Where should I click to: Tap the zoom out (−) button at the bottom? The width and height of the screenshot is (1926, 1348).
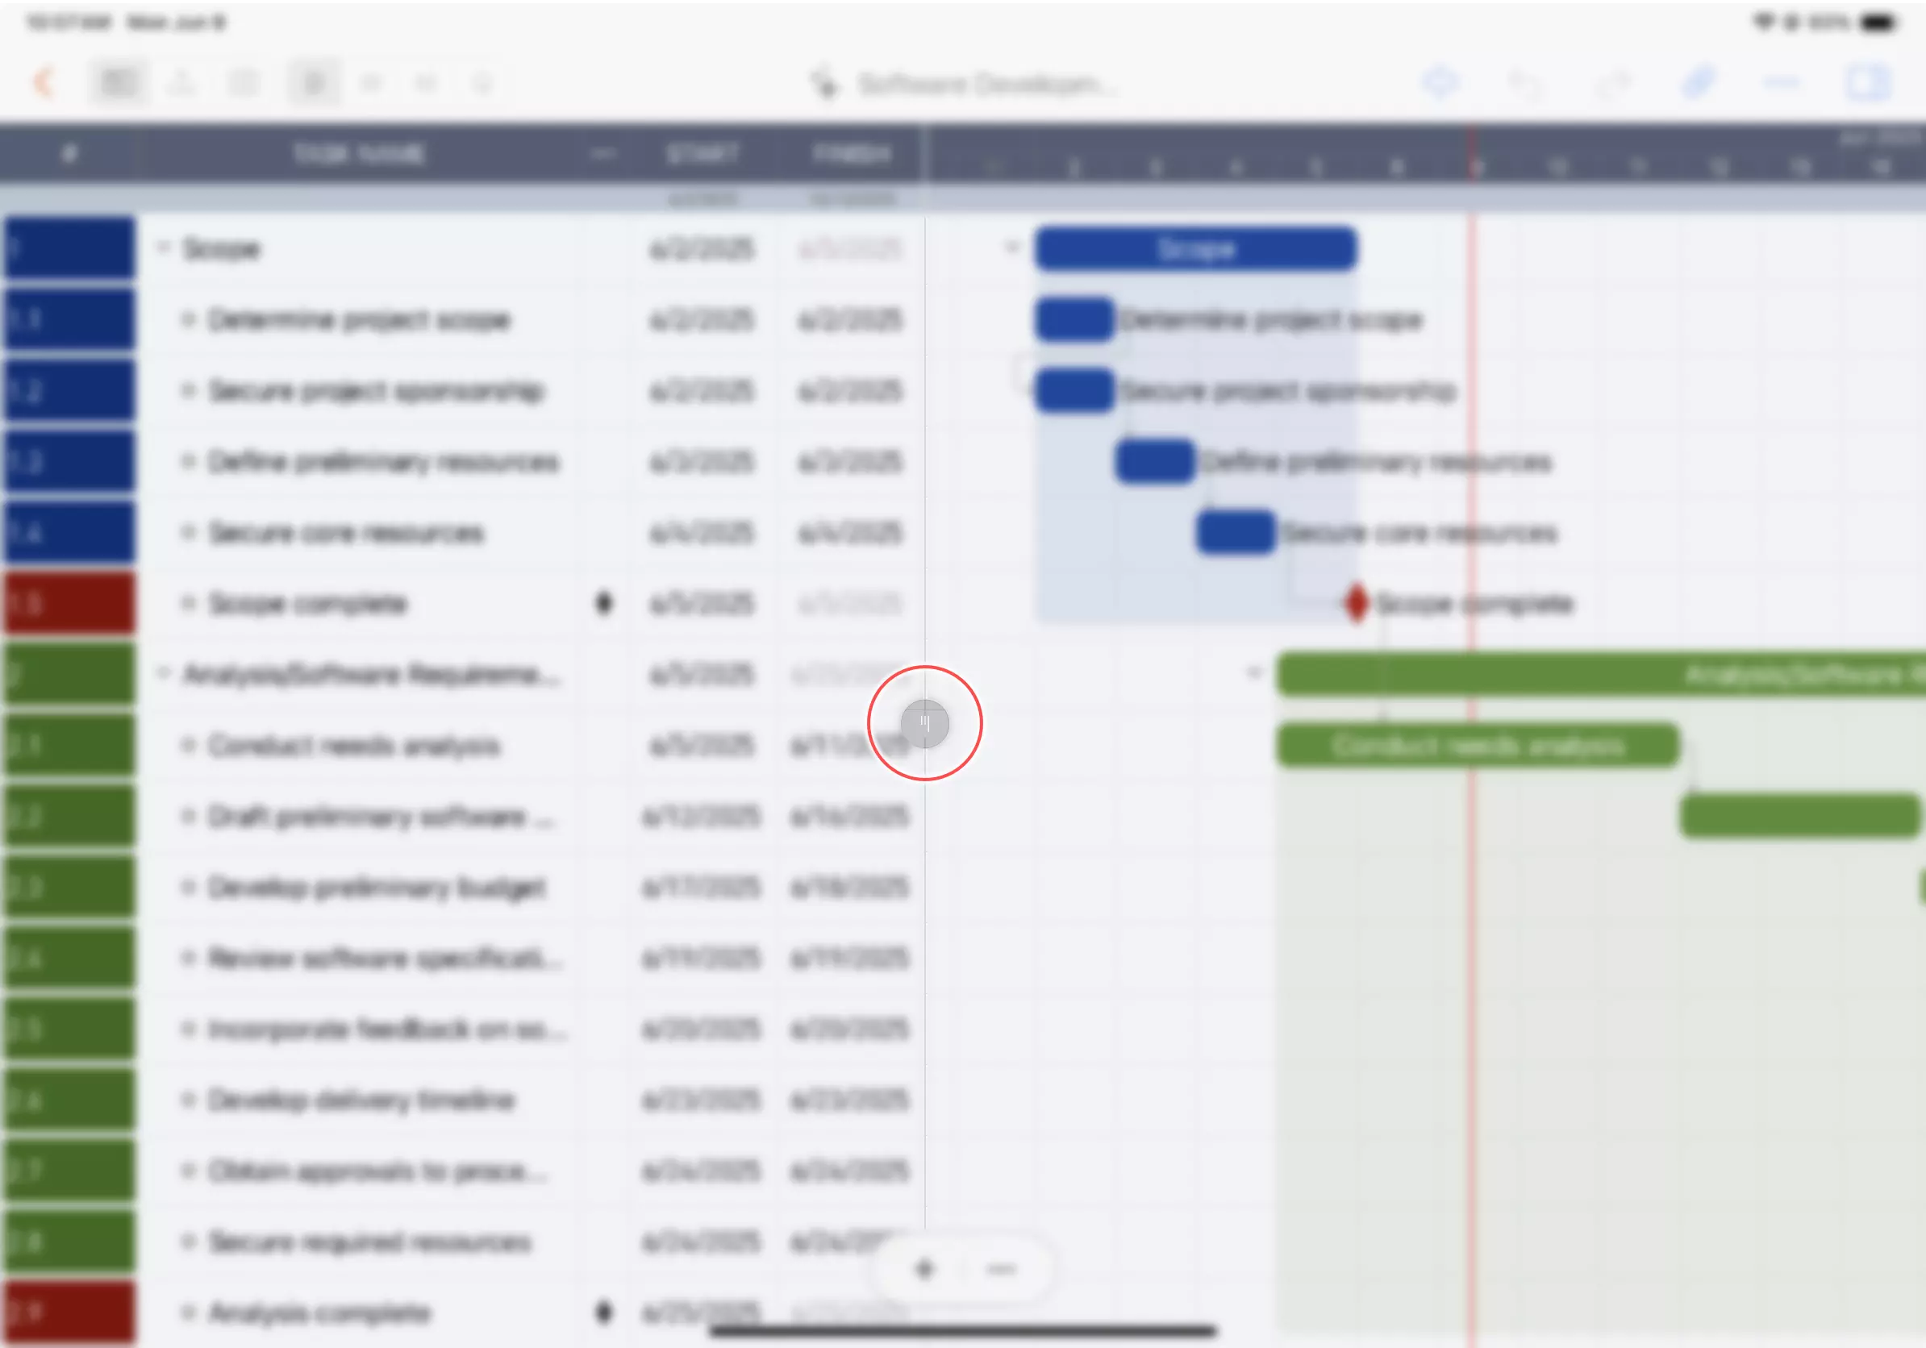1002,1269
